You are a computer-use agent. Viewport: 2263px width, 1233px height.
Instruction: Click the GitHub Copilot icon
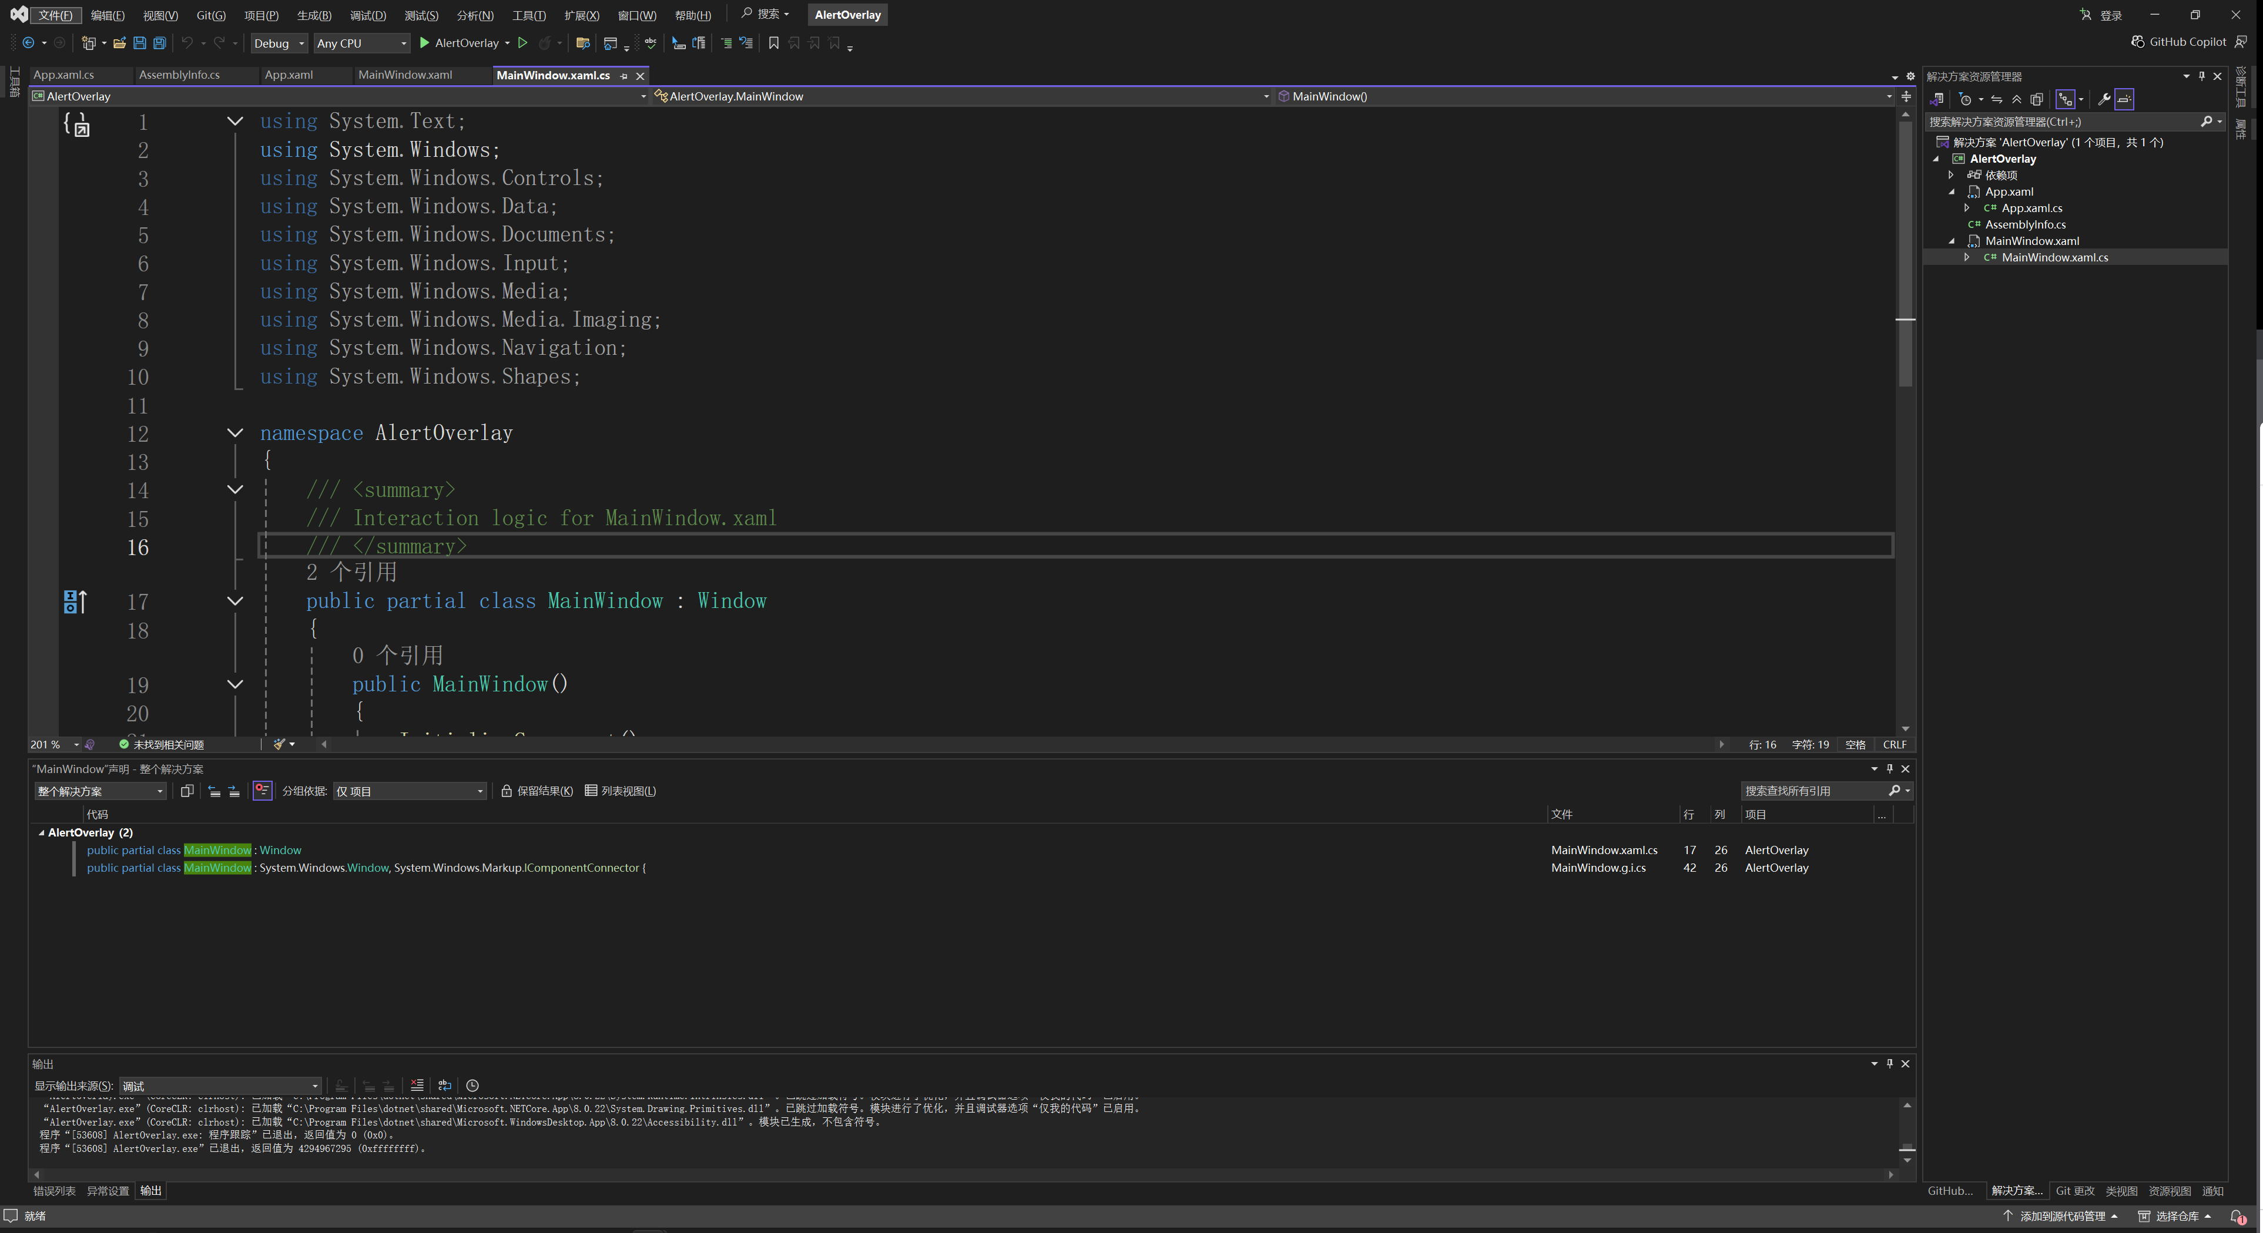pyautogui.click(x=2138, y=42)
